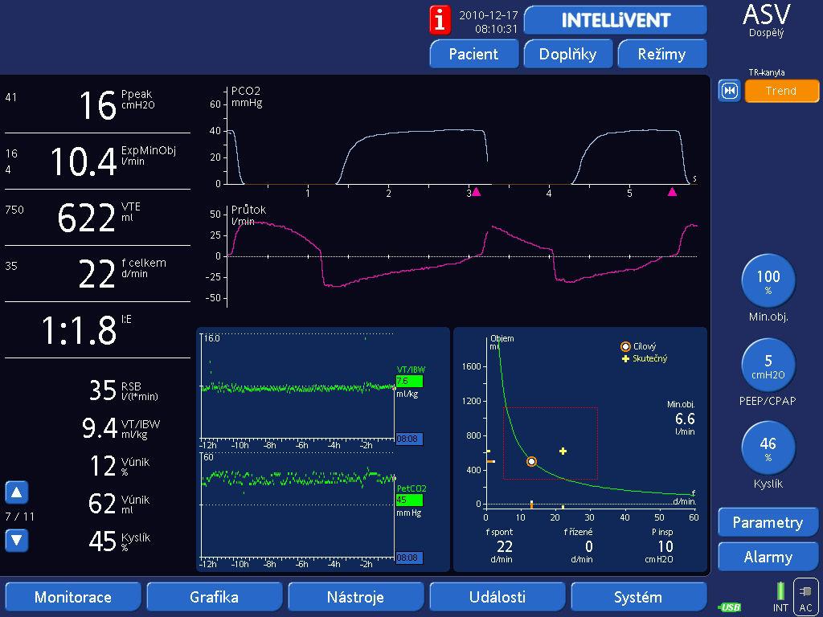The height and width of the screenshot is (617, 823).
Task: Tap the date and time display
Action: 488,22
